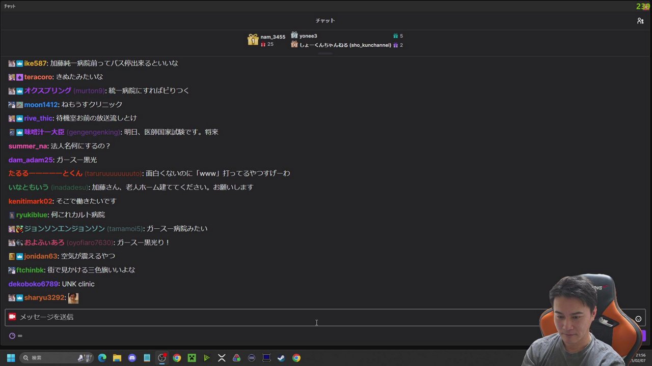This screenshot has width=652, height=366.
Task: Open File Explorer from the taskbar
Action: pos(117,358)
